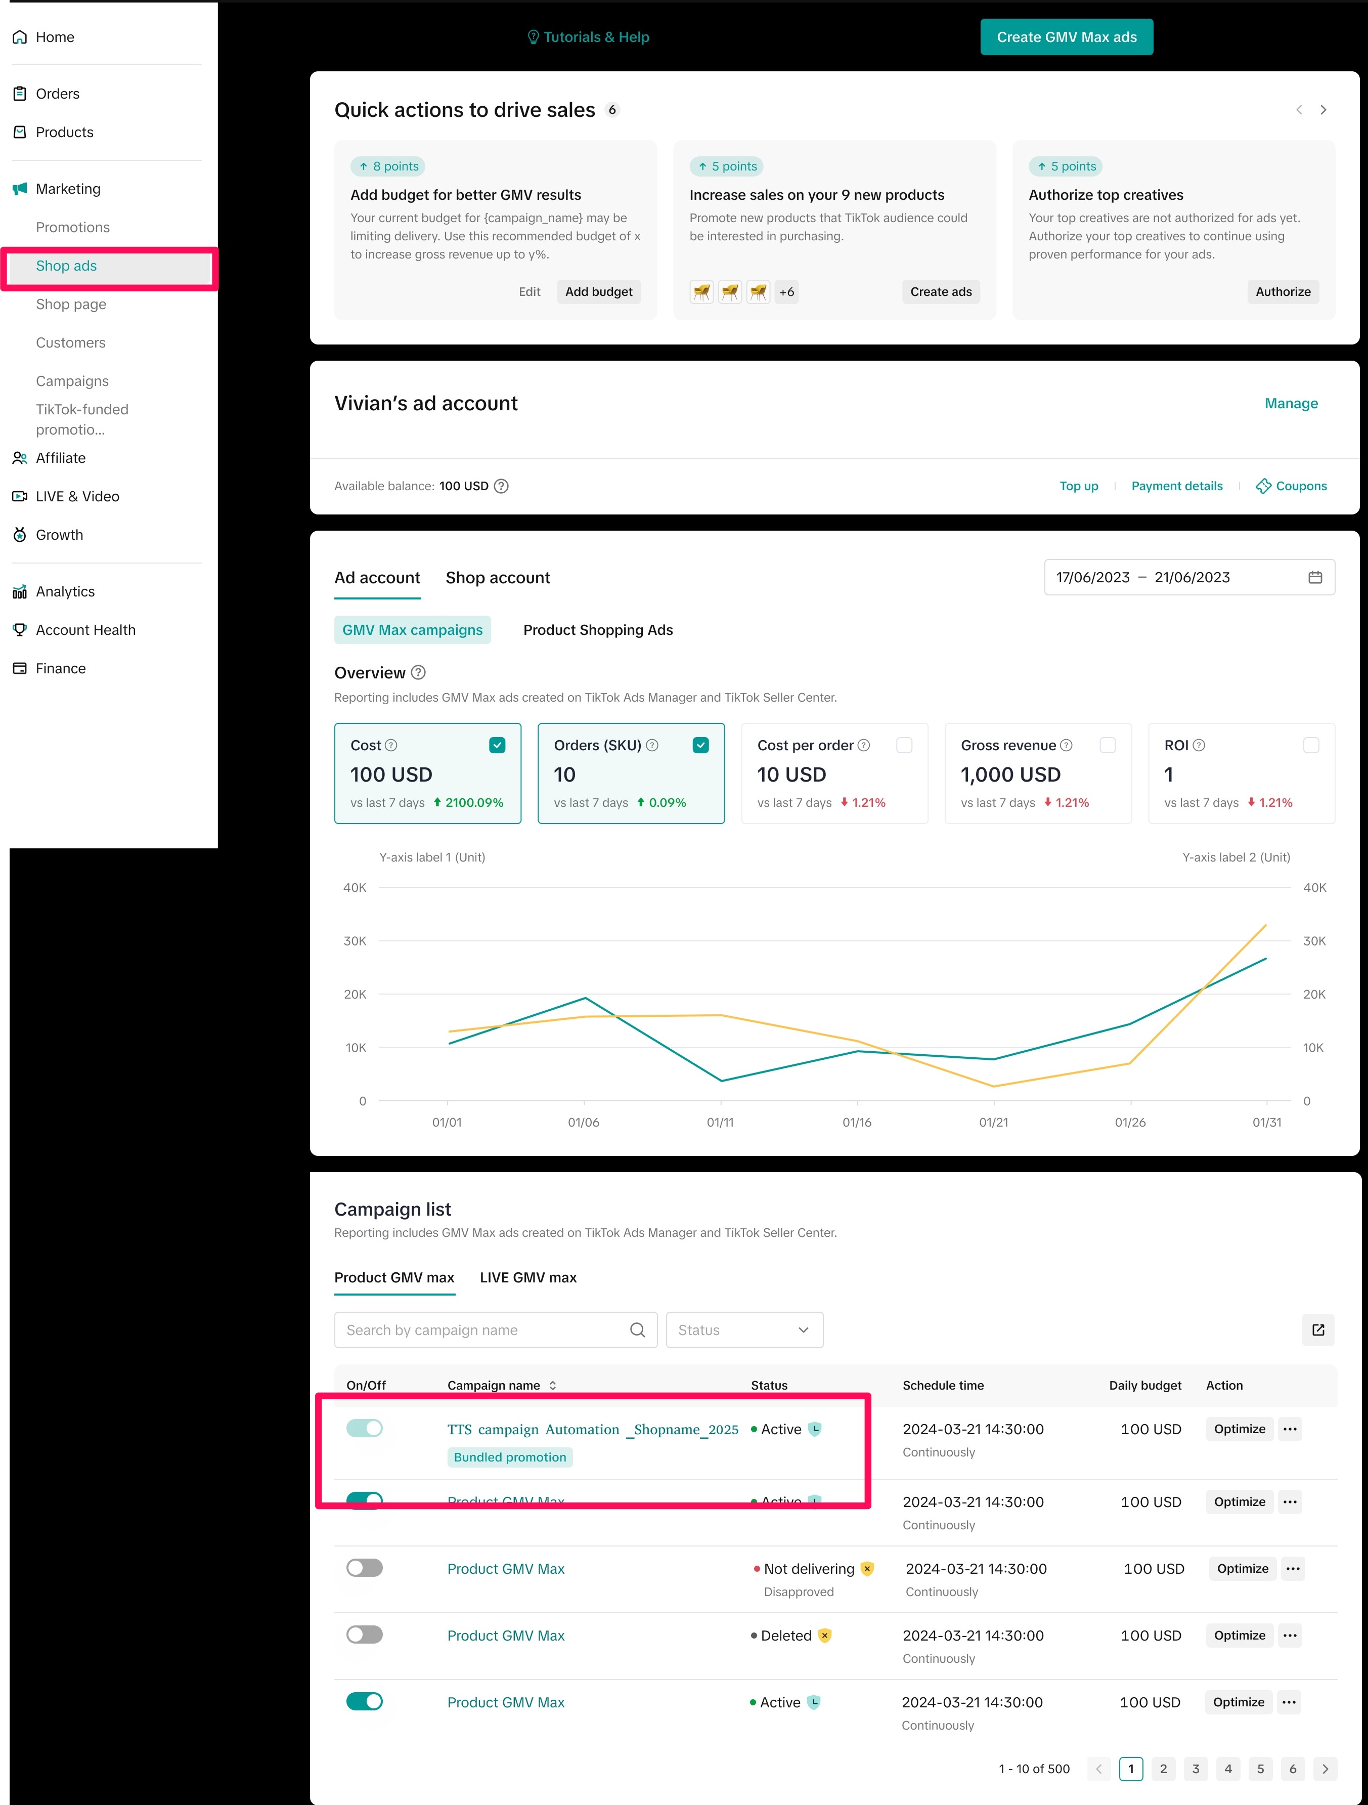The image size is (1368, 1805).
Task: Click the calendar icon in date range
Action: (1314, 577)
